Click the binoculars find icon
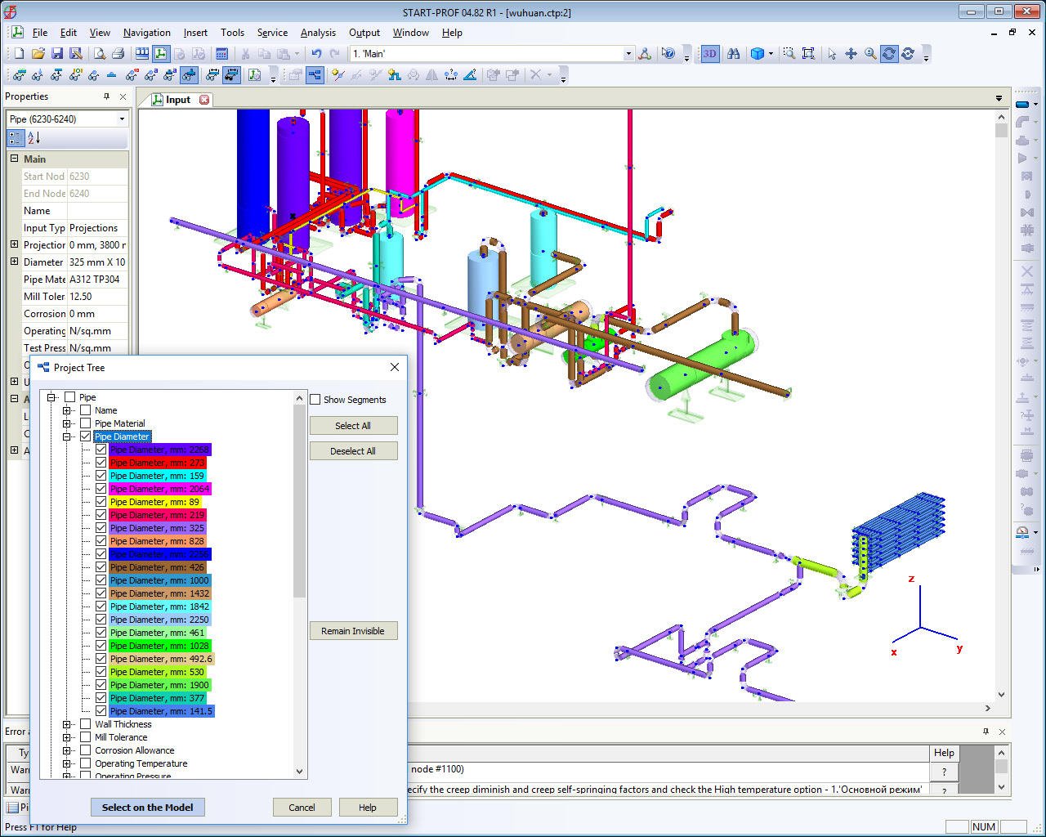This screenshot has width=1046, height=837. point(733,54)
